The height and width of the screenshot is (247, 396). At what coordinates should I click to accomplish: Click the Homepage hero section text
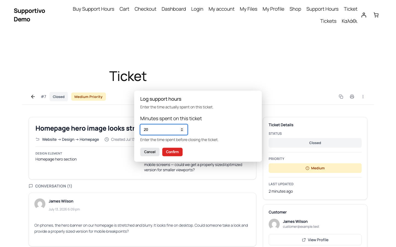[56, 159]
